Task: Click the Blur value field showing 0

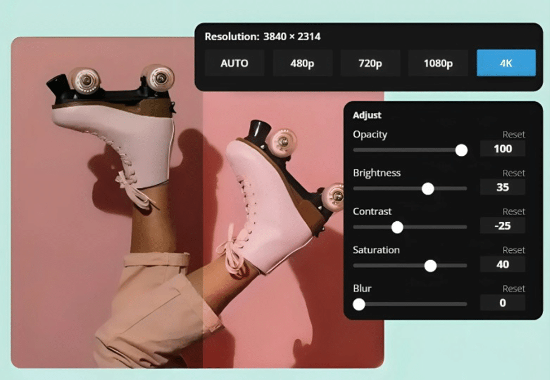Action: point(503,303)
